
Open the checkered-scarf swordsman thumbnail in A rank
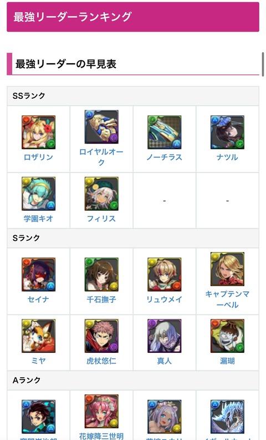(x=38, y=417)
